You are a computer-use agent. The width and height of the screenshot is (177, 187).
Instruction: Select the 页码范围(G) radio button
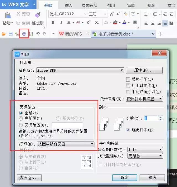coord(20,125)
